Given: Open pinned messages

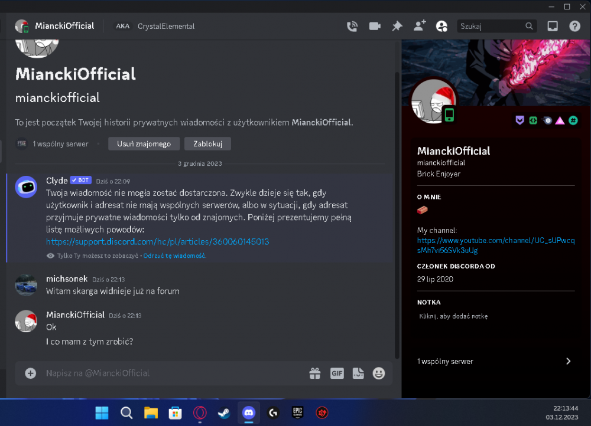Looking at the screenshot, I should pos(397,27).
